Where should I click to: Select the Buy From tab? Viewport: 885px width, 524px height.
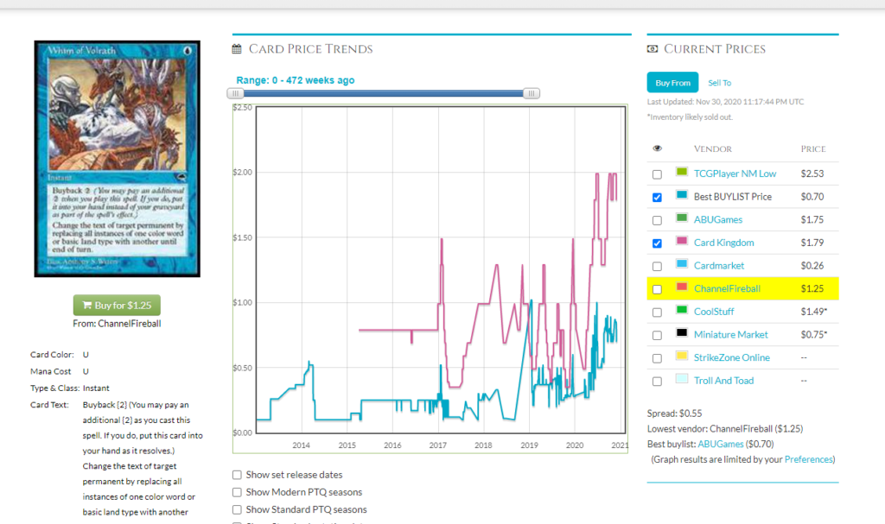tap(672, 82)
